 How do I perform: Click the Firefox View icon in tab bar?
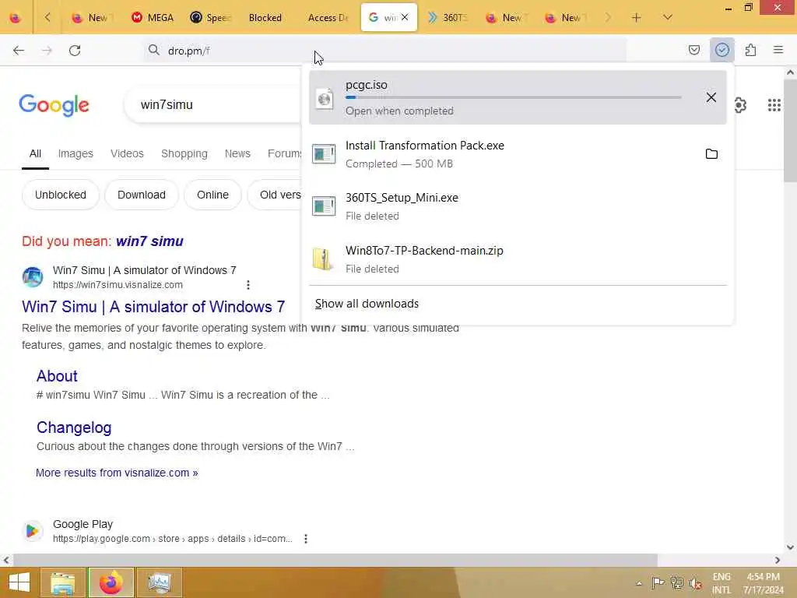[x=16, y=18]
